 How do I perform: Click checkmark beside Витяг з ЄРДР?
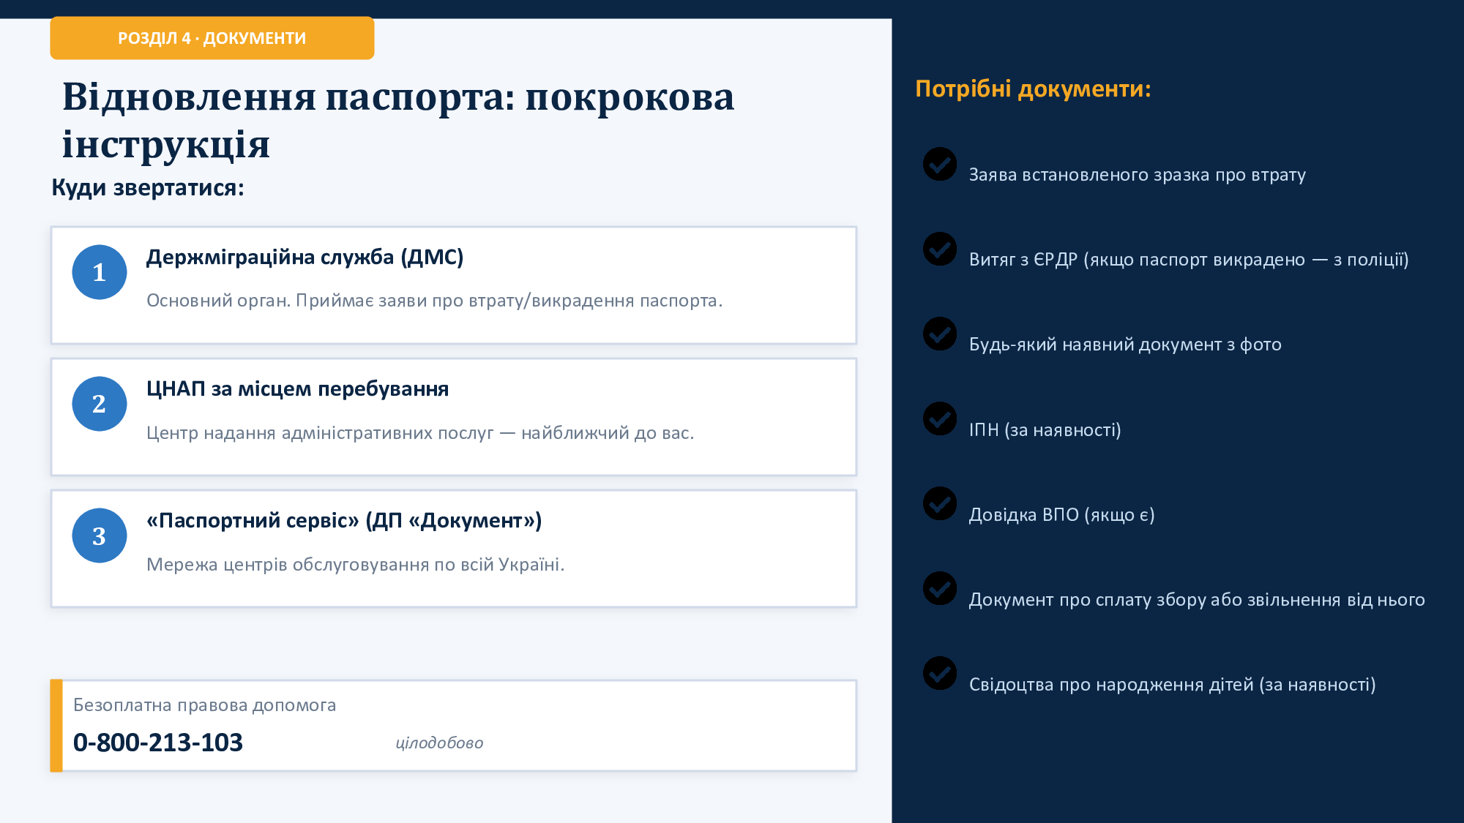click(x=940, y=249)
